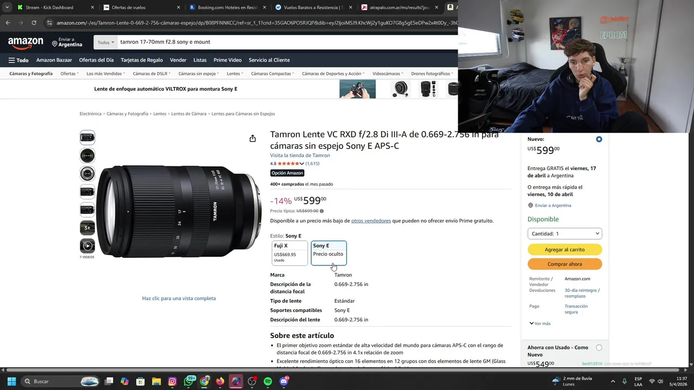The height and width of the screenshot is (390, 694).
Task: Open the 7 videos play thumbnail
Action: pyautogui.click(x=87, y=246)
